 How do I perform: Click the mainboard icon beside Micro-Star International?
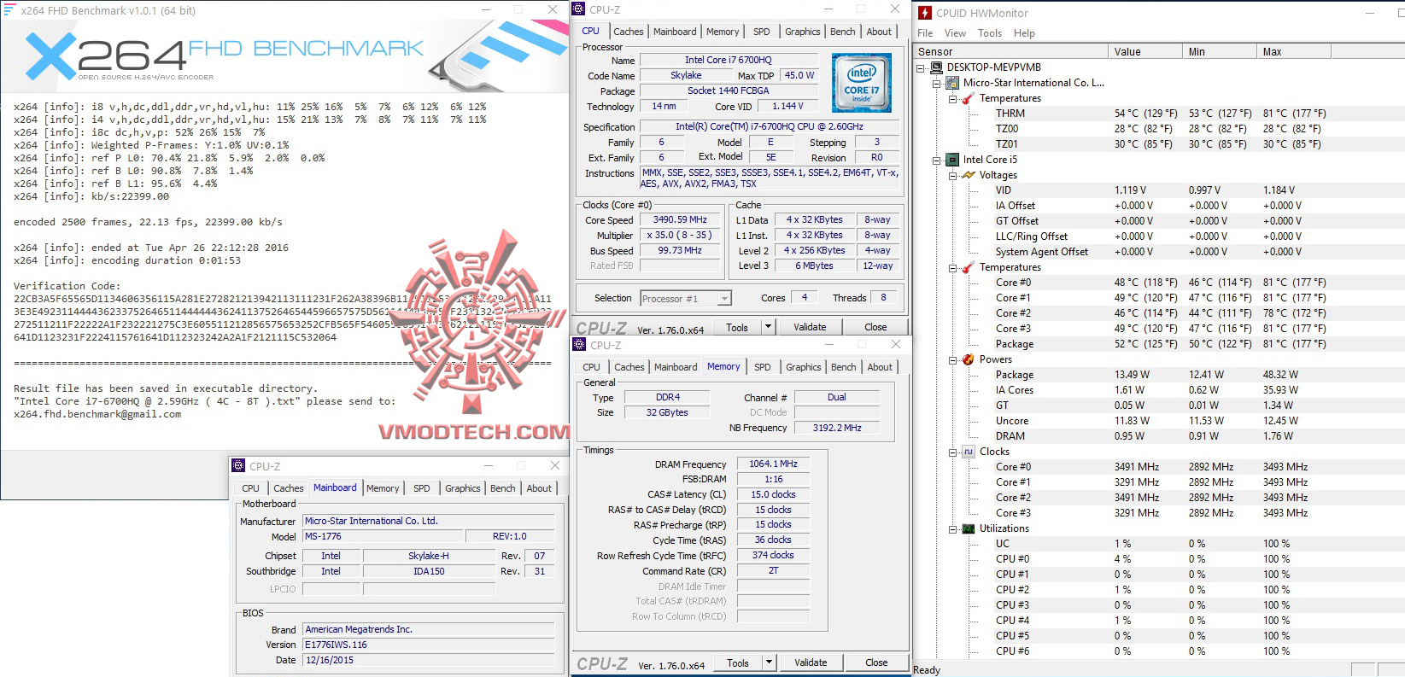953,83
